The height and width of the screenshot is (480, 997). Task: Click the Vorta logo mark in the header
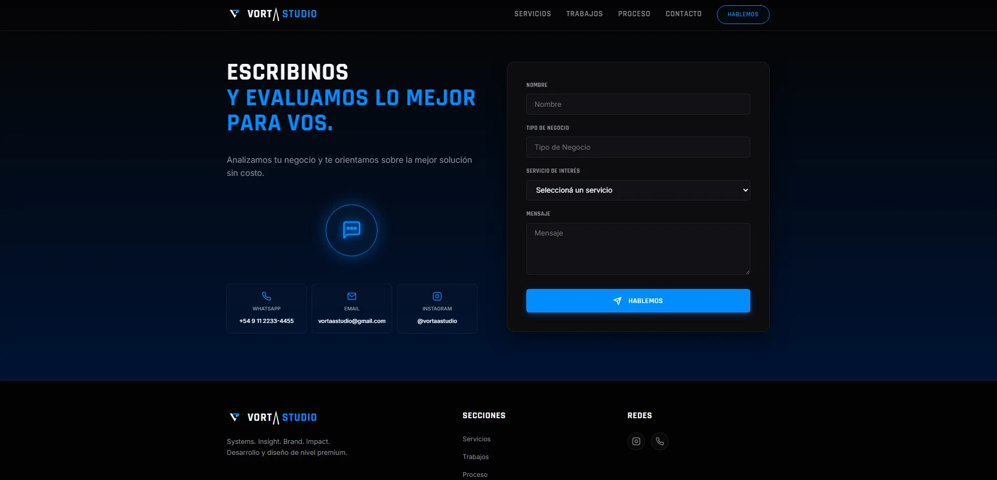tap(234, 14)
